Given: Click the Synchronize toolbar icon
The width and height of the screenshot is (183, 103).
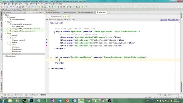Looking at the screenshot, I should (7, 7).
